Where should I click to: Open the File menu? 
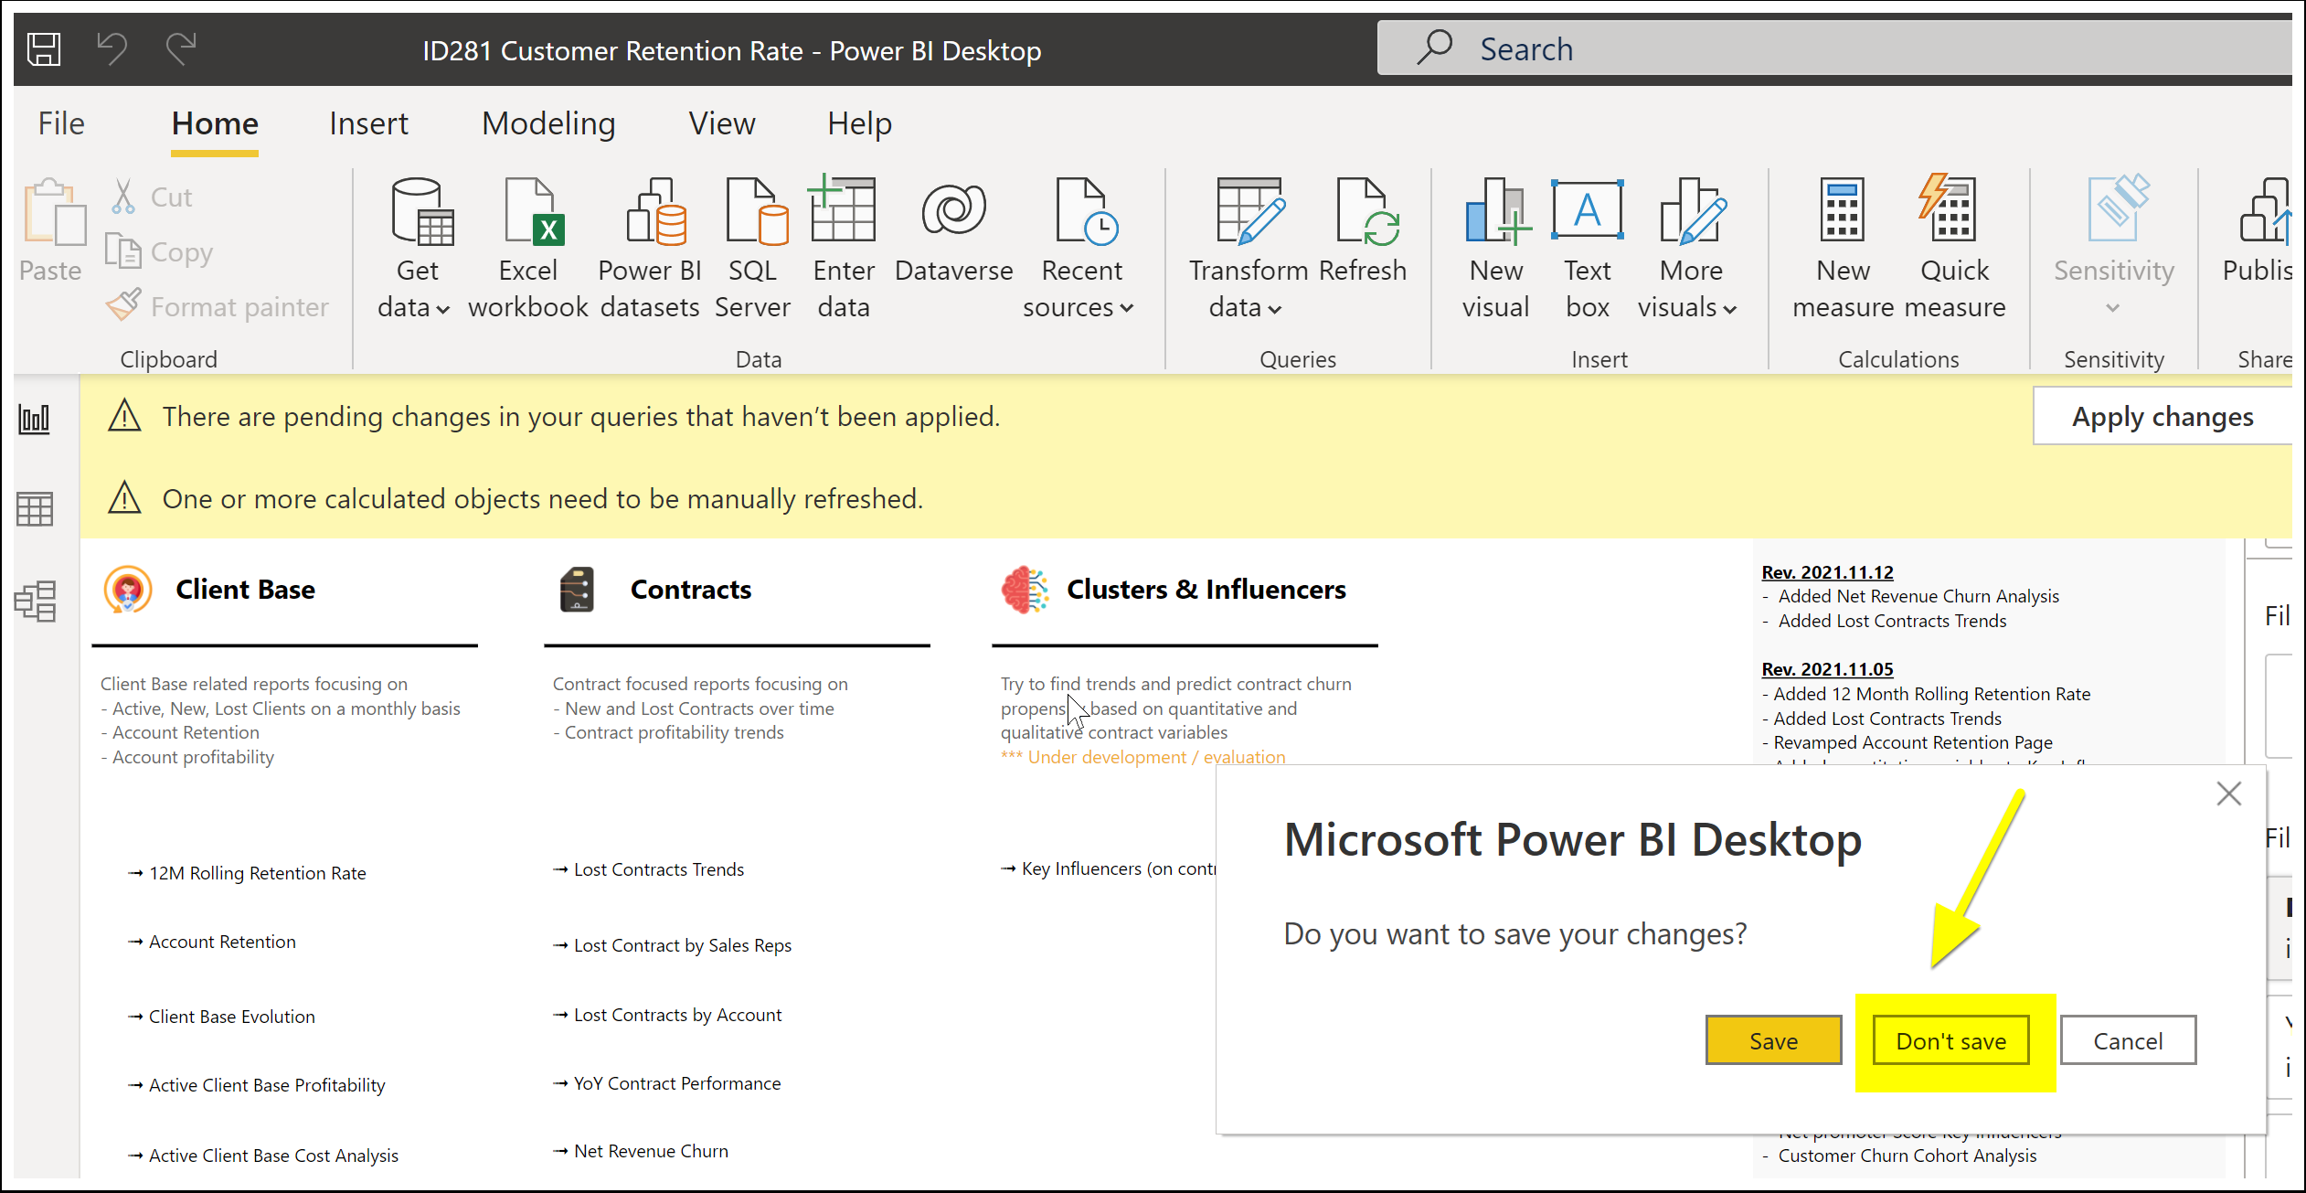pos(61,123)
